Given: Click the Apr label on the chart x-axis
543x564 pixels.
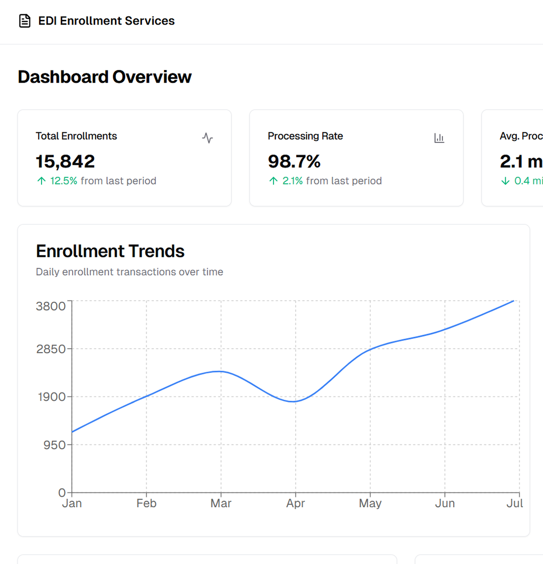Looking at the screenshot, I should pos(296,503).
